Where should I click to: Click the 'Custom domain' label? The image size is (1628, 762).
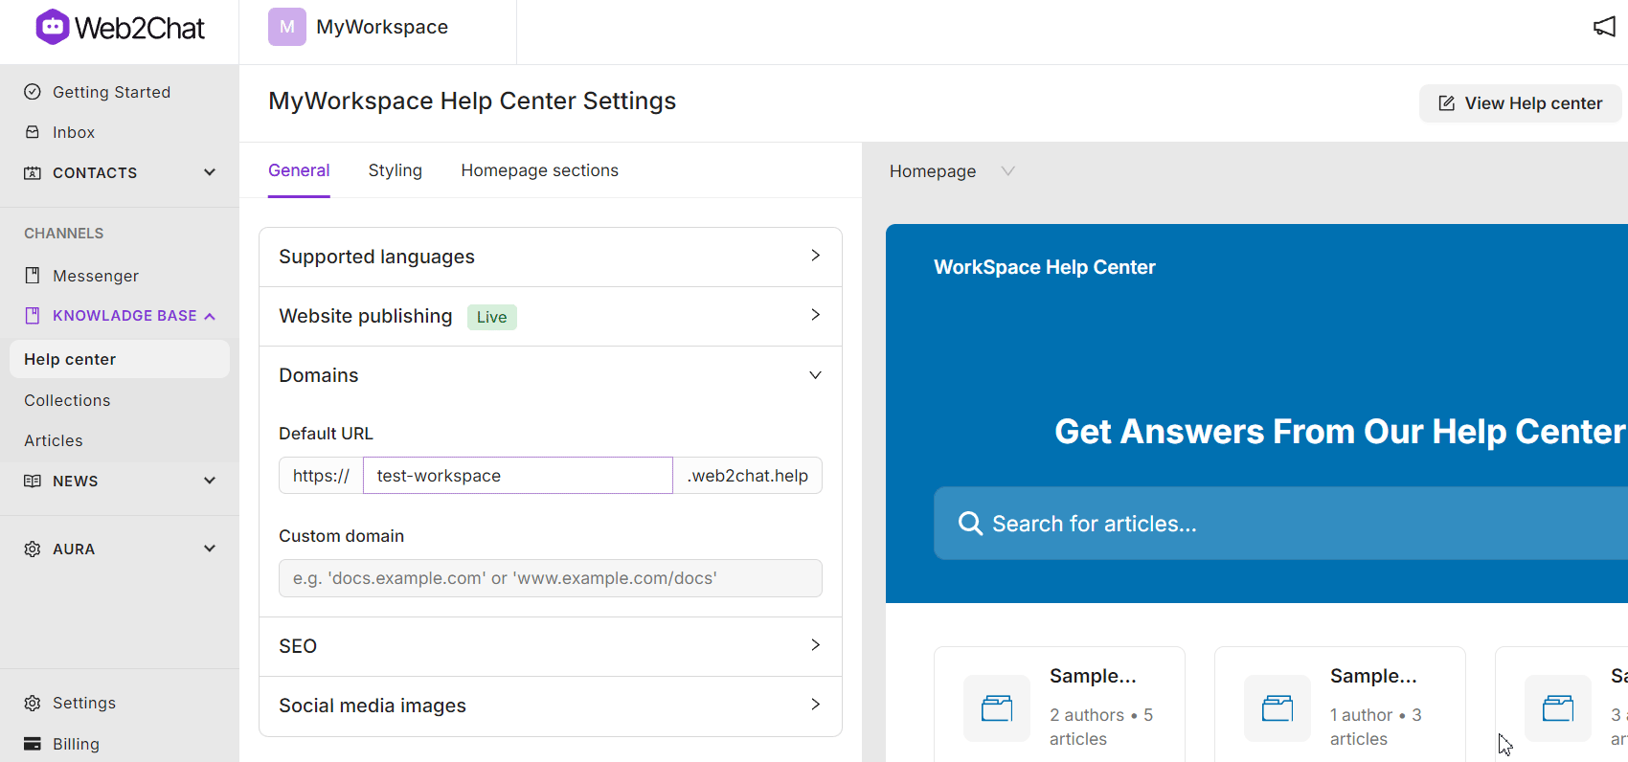coord(341,536)
